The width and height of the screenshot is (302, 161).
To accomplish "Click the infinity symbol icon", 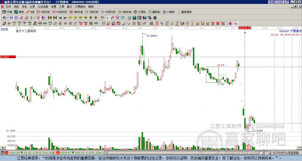I will click(x=236, y=24).
